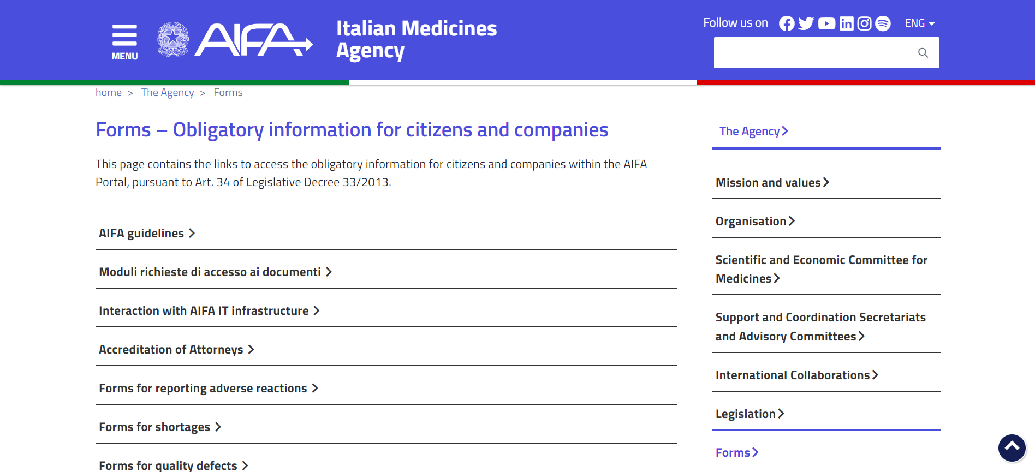Open AIFA LinkedIn page icon
This screenshot has height=472, width=1035.
pyautogui.click(x=846, y=23)
